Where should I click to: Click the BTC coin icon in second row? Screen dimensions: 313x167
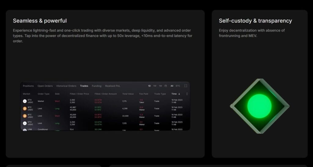pyautogui.click(x=25, y=108)
